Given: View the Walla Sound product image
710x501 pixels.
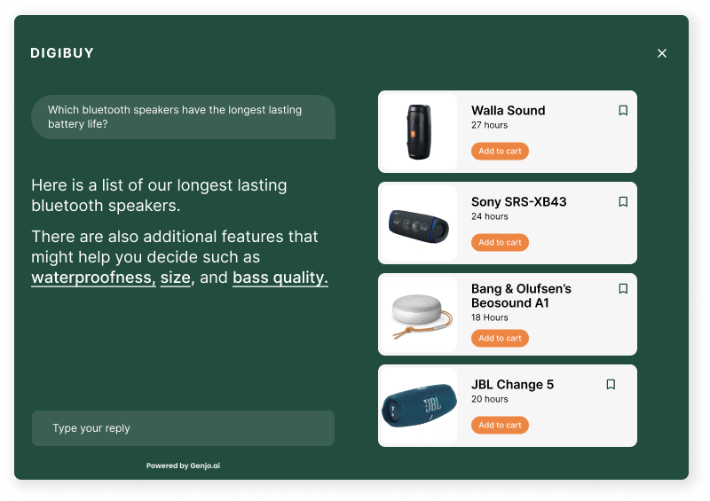Looking at the screenshot, I should pyautogui.click(x=419, y=132).
